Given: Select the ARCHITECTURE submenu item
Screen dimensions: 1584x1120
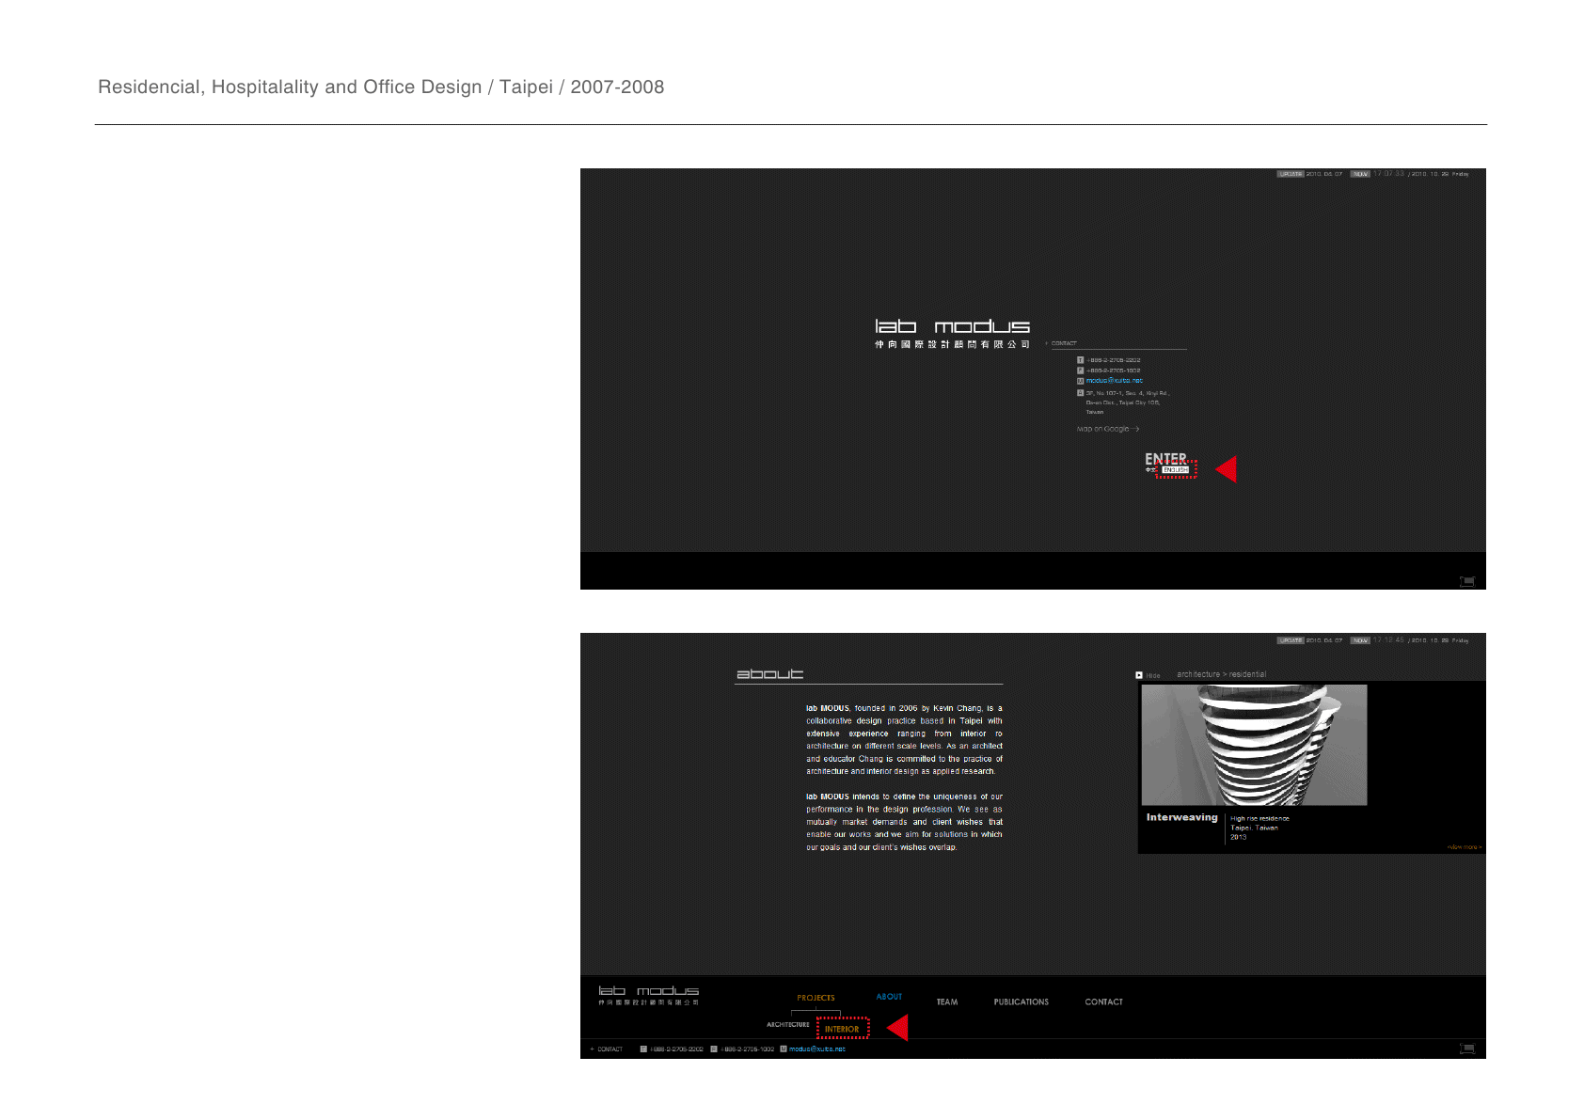Looking at the screenshot, I should click(788, 1025).
